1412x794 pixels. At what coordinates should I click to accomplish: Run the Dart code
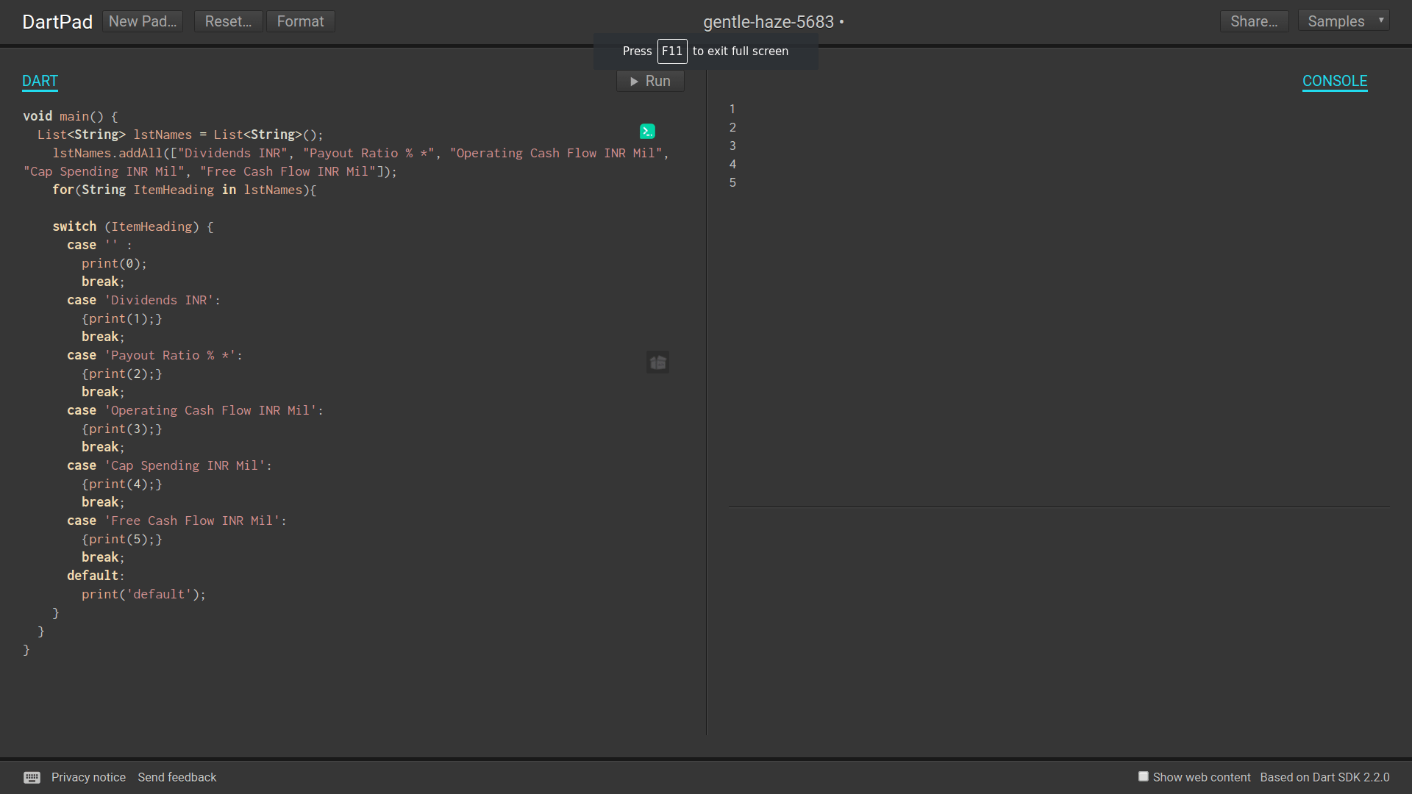[650, 81]
